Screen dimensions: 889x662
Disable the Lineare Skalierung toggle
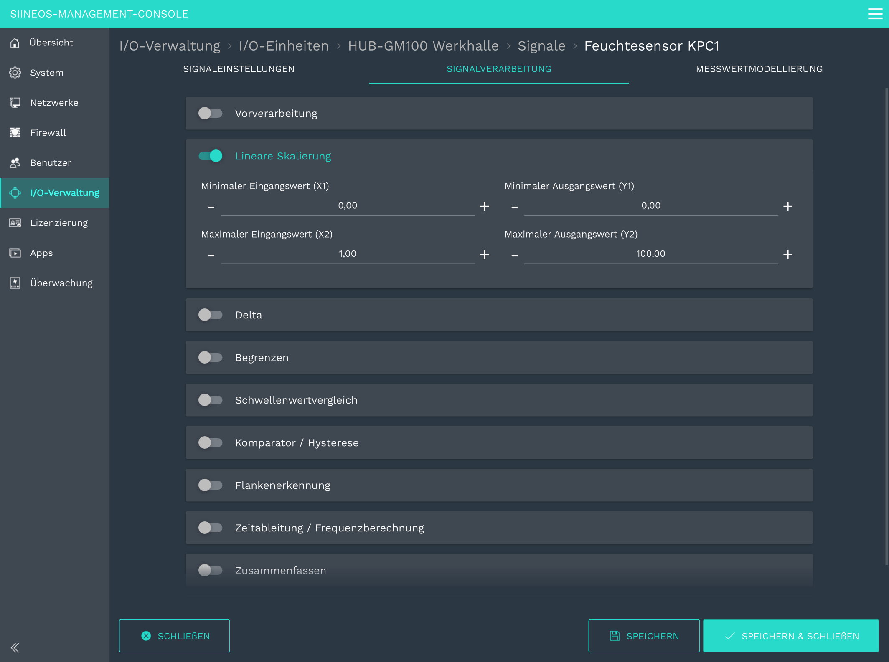pyautogui.click(x=211, y=156)
